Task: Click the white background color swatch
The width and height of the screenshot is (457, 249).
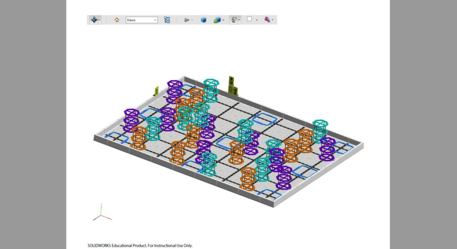Action: (249, 19)
